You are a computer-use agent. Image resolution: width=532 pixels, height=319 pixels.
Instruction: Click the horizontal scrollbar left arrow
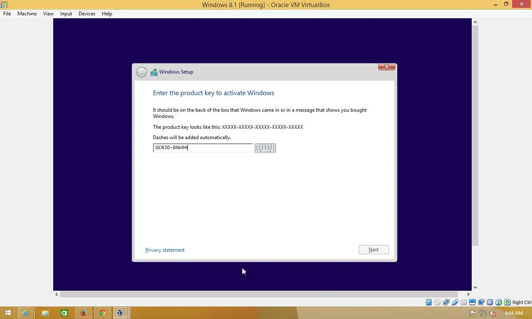pos(57,294)
